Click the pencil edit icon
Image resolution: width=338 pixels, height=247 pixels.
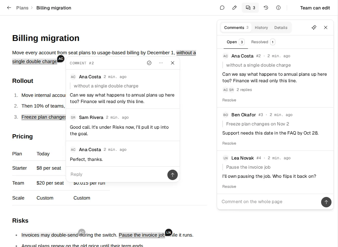(x=235, y=8)
